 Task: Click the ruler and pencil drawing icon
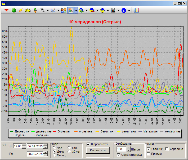pos(53,10)
